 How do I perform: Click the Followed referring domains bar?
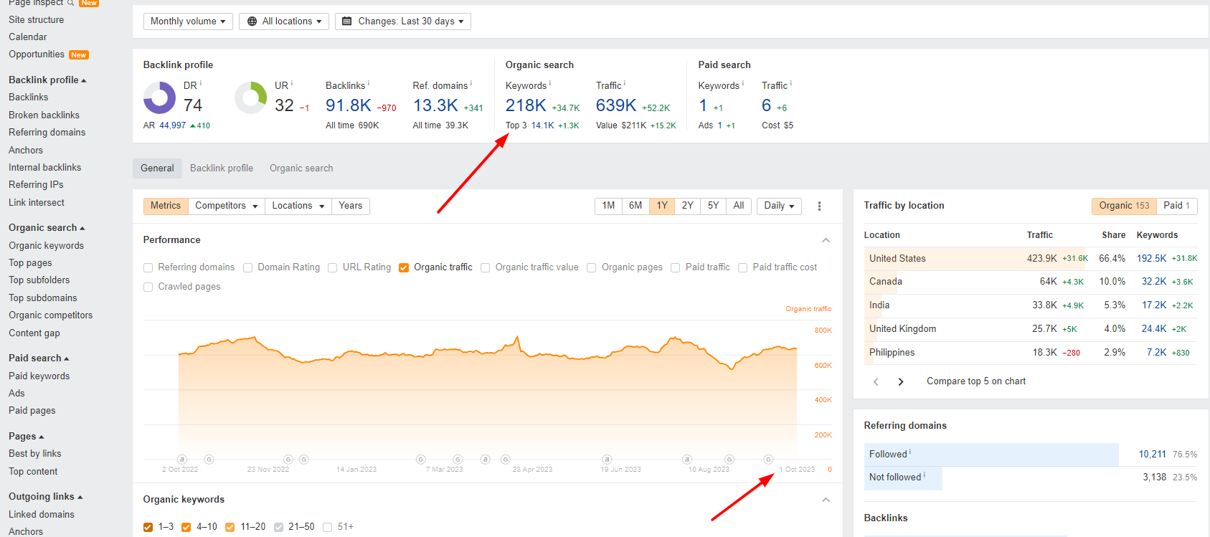click(991, 455)
